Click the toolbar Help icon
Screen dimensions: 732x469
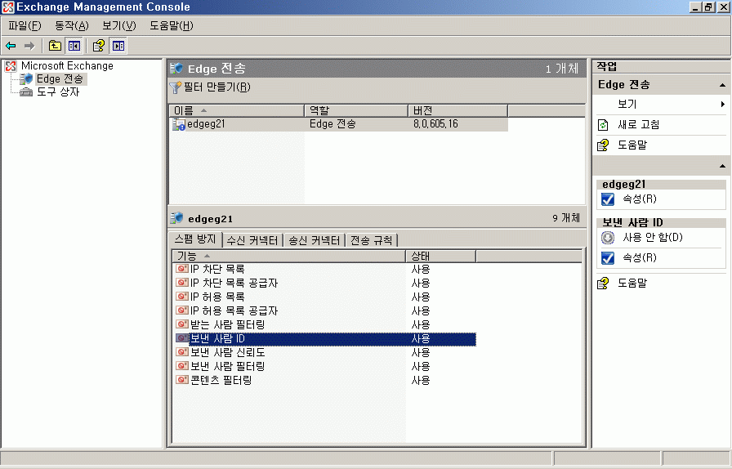(x=99, y=46)
